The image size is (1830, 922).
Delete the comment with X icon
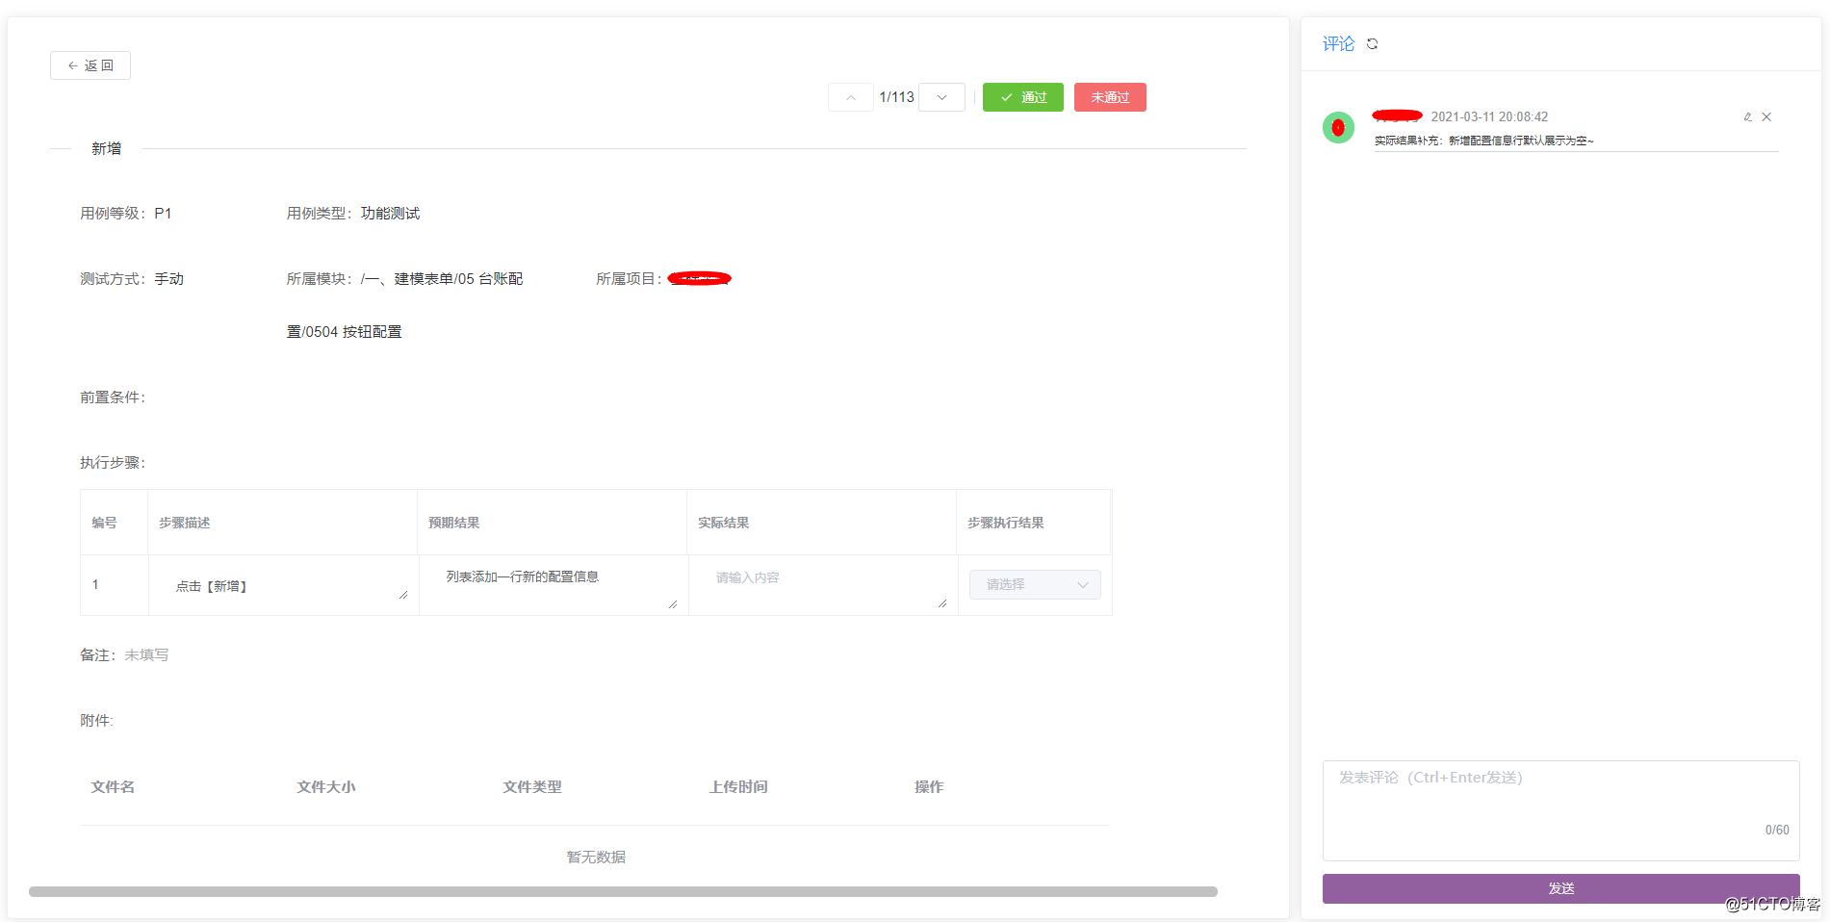(x=1766, y=116)
